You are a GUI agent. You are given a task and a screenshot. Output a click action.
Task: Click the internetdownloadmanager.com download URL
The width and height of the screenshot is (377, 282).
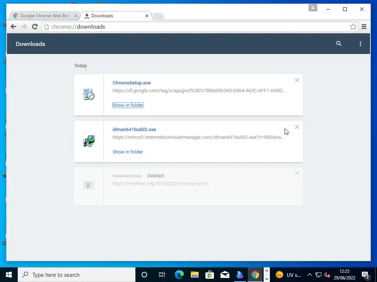tap(198, 137)
